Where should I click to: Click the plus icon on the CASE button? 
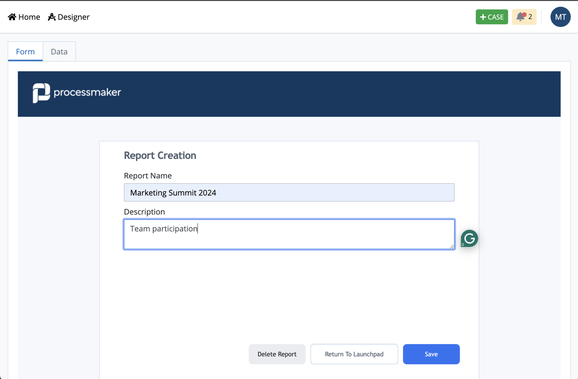click(x=483, y=17)
